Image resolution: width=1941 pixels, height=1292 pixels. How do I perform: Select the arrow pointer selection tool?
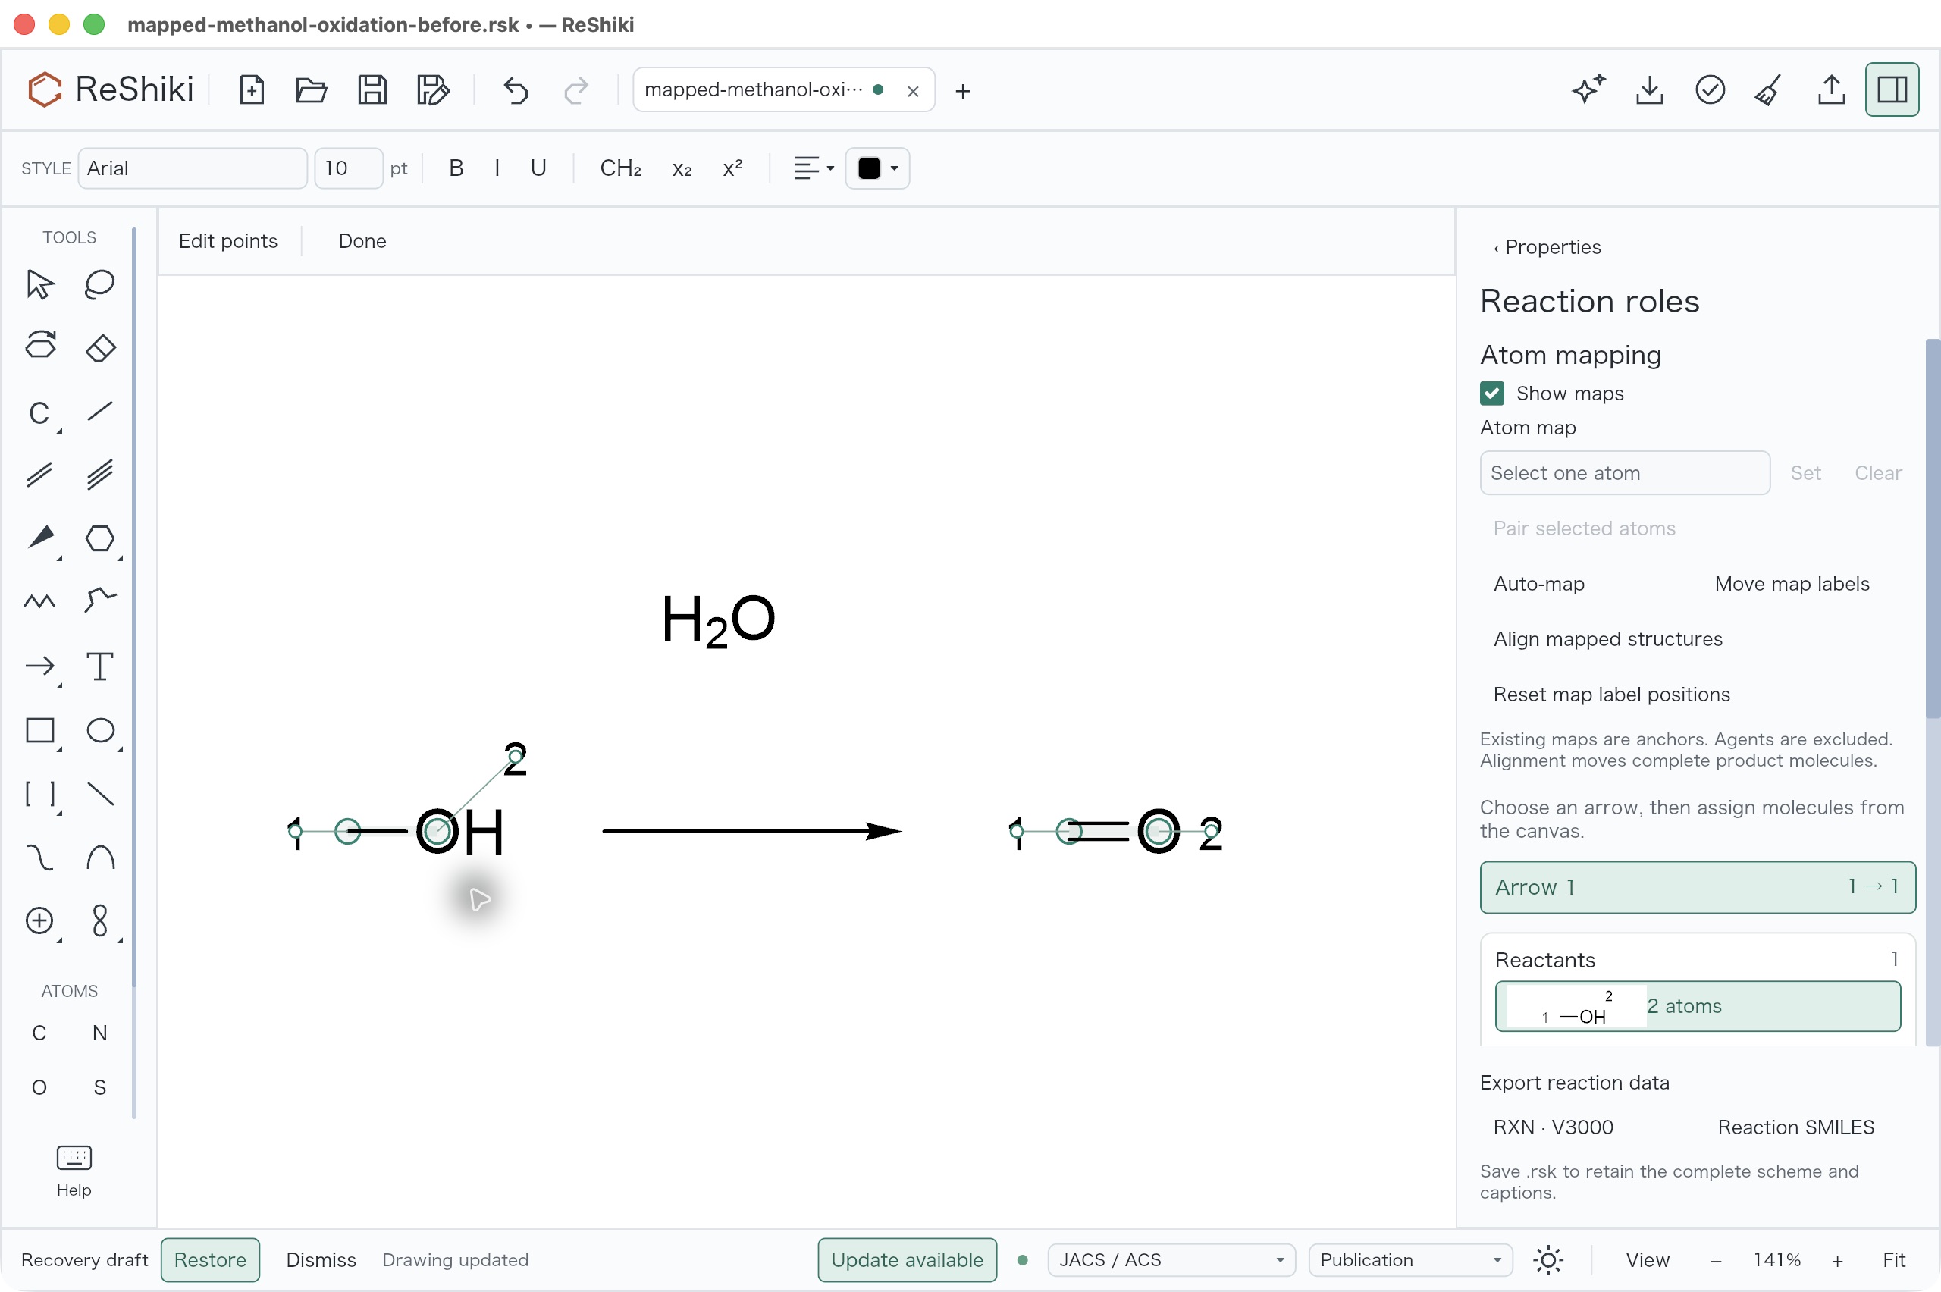(x=39, y=284)
